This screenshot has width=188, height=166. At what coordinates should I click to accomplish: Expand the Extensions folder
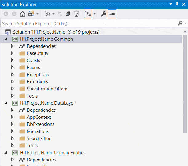click(12, 81)
